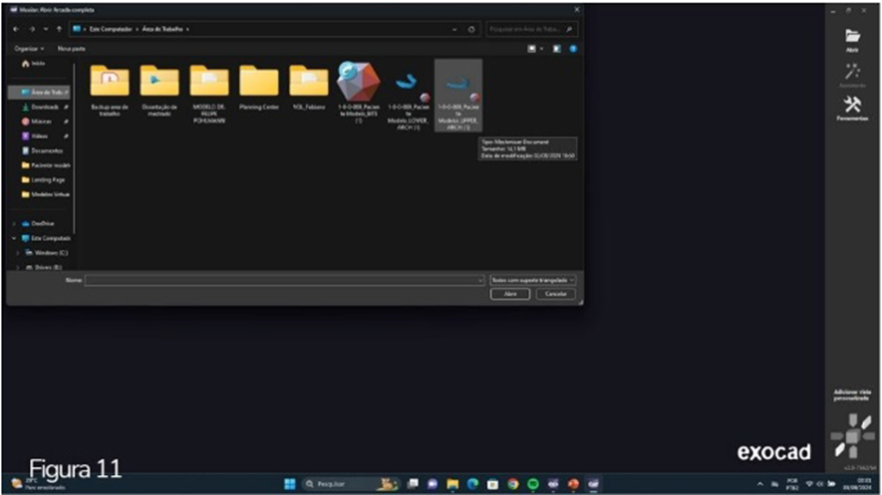Click the refresh icon beside address bar
882x495 pixels.
point(471,30)
